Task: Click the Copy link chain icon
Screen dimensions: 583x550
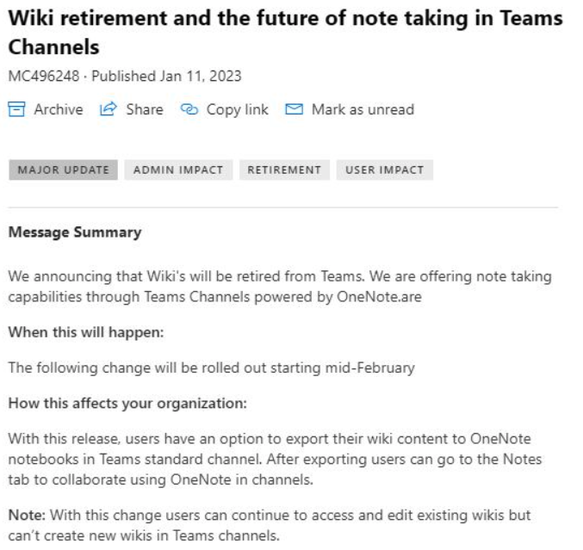Action: click(188, 109)
